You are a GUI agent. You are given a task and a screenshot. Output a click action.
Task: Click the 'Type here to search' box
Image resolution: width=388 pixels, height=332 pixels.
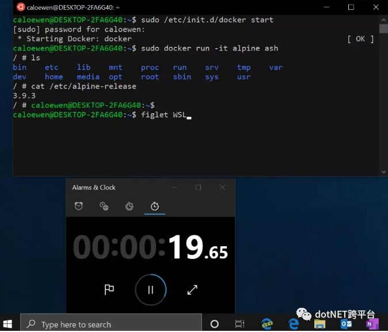[x=111, y=324]
